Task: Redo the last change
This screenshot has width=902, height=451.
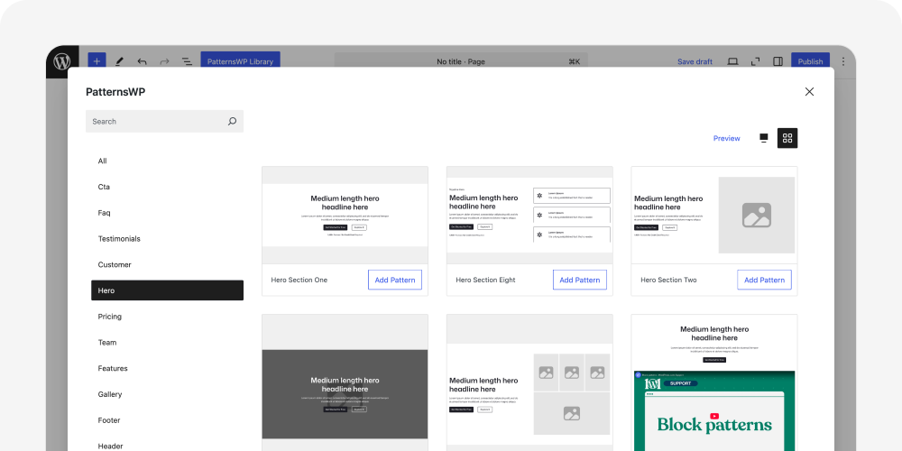Action: [164, 61]
